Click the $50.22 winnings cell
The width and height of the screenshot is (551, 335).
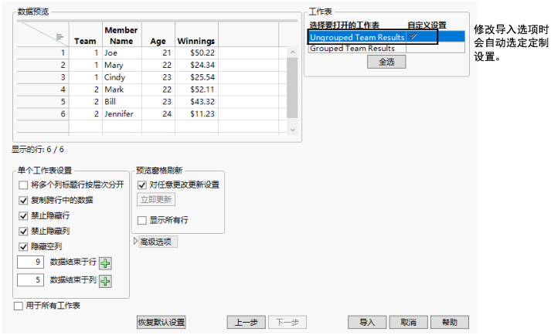coord(196,53)
